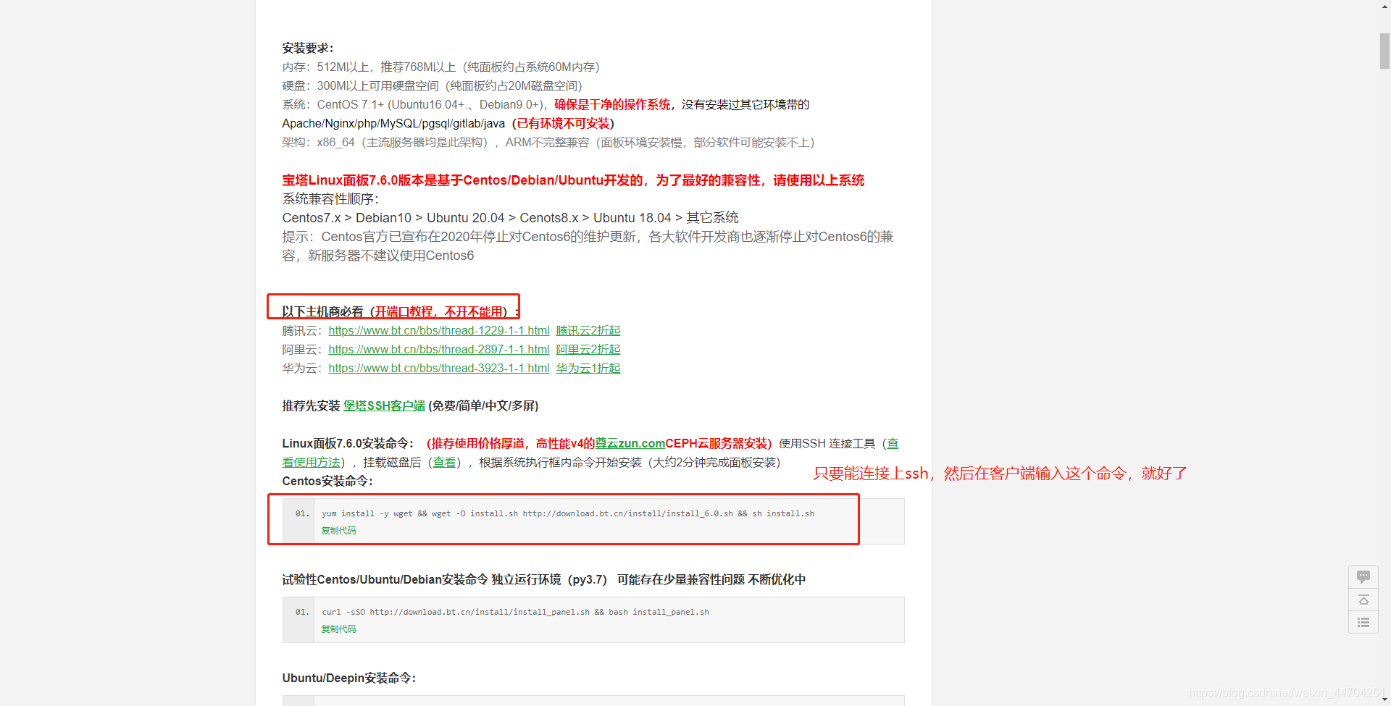The image size is (1391, 706).
Task: Click the red 宝塔Linux面板7.6.0 notice line
Action: pyautogui.click(x=573, y=180)
